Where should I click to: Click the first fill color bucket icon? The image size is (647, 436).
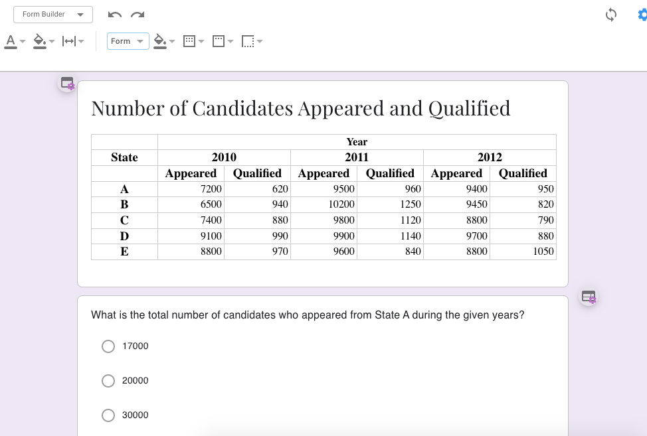(x=40, y=41)
